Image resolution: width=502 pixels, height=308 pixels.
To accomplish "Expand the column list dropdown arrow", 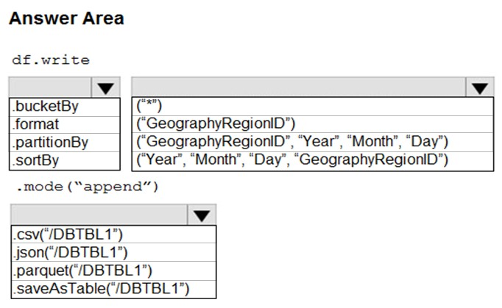I will (x=479, y=88).
